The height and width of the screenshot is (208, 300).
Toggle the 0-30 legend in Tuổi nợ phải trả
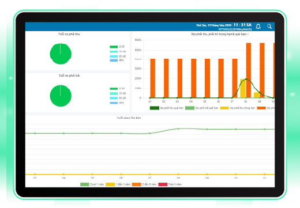pos(117,89)
